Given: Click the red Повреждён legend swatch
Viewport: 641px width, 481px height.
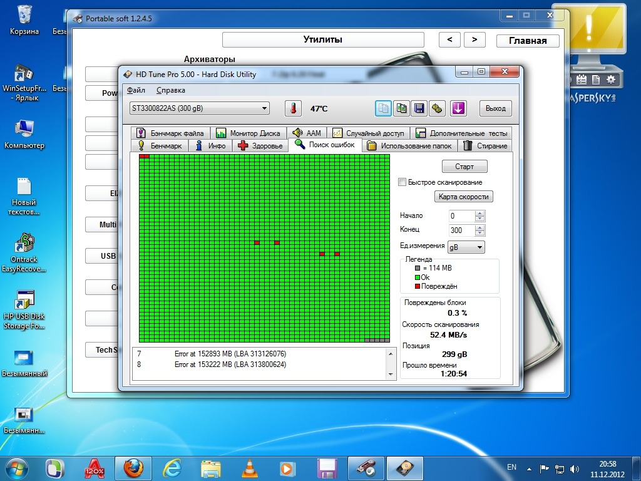Looking at the screenshot, I should 418,286.
